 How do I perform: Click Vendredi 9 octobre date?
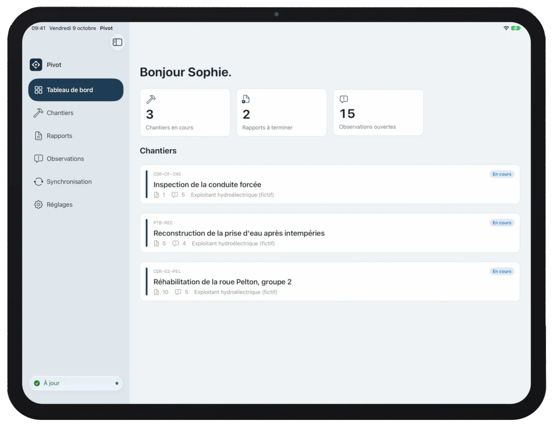click(x=72, y=28)
